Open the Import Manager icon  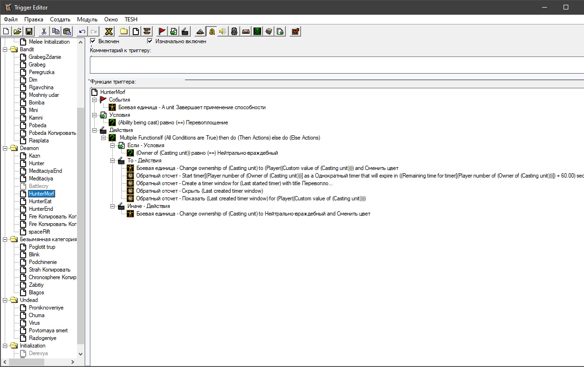280,31
